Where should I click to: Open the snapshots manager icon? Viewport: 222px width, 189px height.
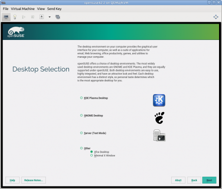point(58,17)
